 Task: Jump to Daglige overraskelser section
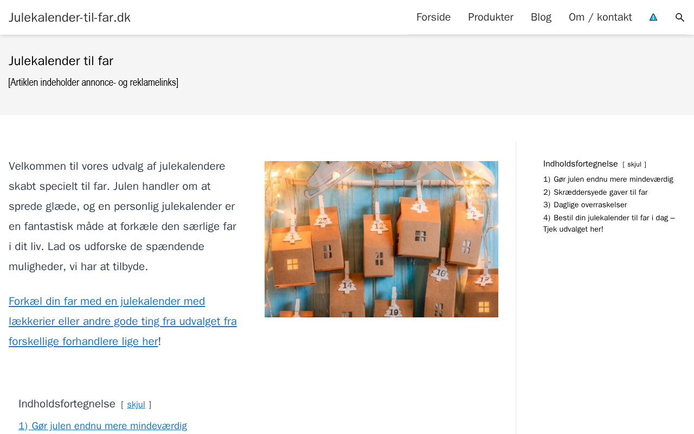[585, 205]
